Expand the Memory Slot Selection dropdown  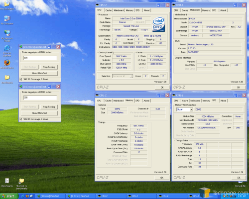coord(191,109)
